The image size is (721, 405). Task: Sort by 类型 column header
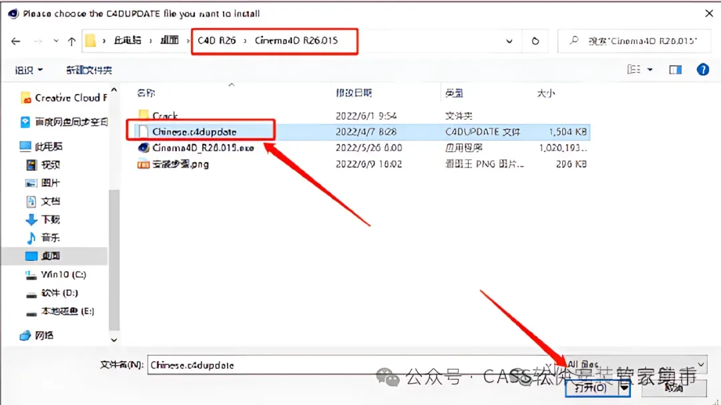454,93
